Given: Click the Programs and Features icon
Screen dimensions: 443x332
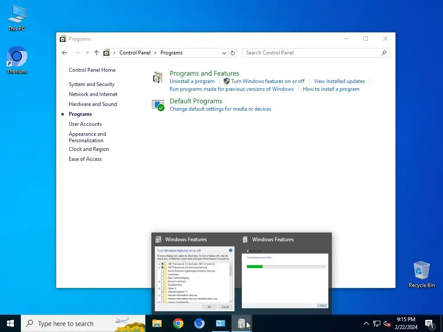Looking at the screenshot, I should (158, 77).
